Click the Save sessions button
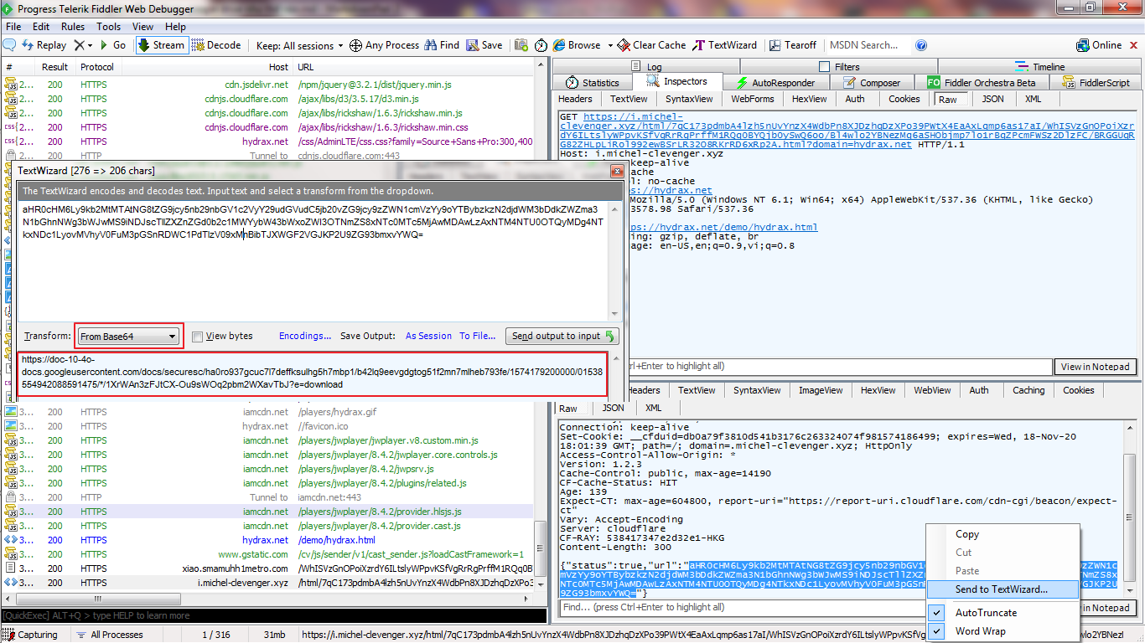1145x643 pixels. pyautogui.click(x=484, y=45)
